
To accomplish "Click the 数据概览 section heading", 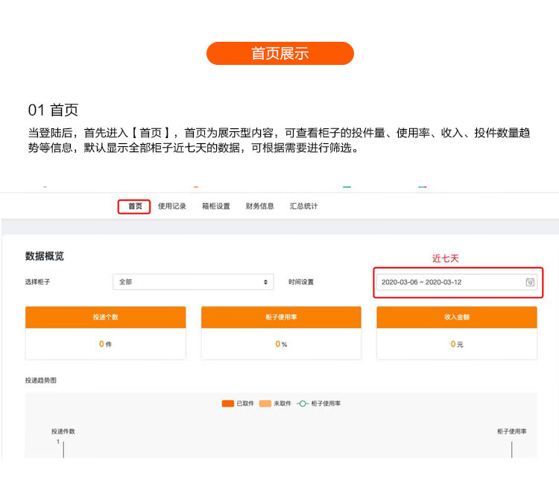I will [x=45, y=256].
